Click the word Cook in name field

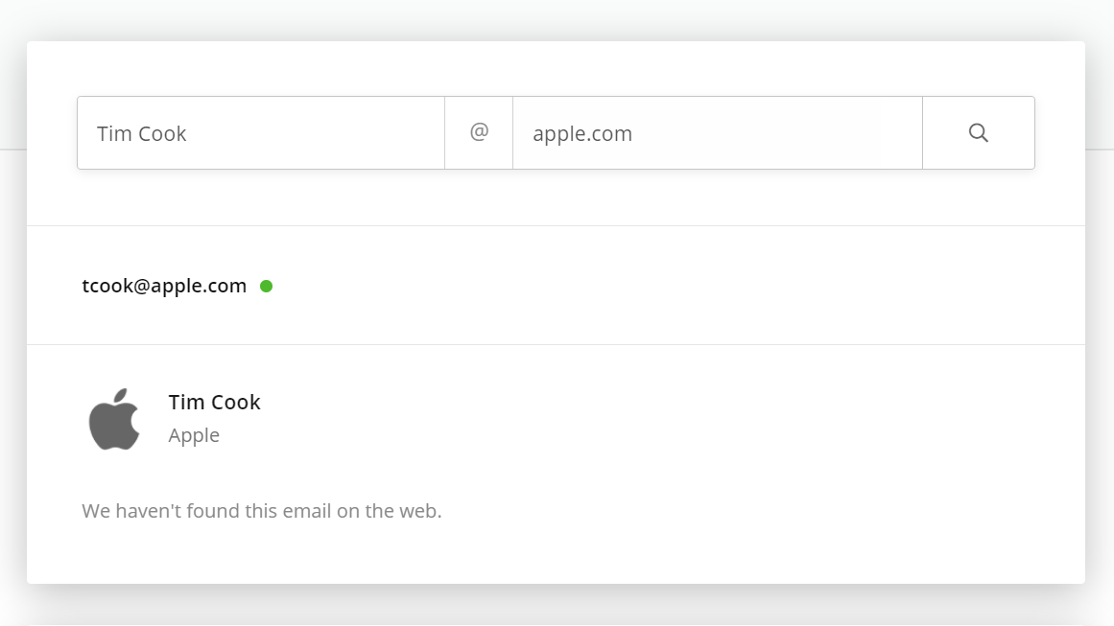(x=162, y=133)
